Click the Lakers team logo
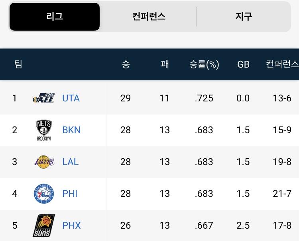The height and width of the screenshot is (241, 299). pos(43,162)
